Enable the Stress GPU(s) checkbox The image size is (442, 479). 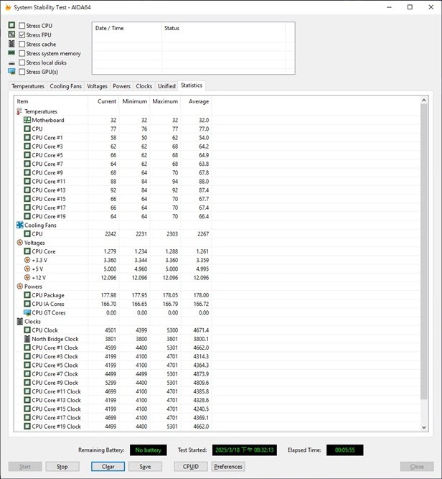pyautogui.click(x=22, y=72)
